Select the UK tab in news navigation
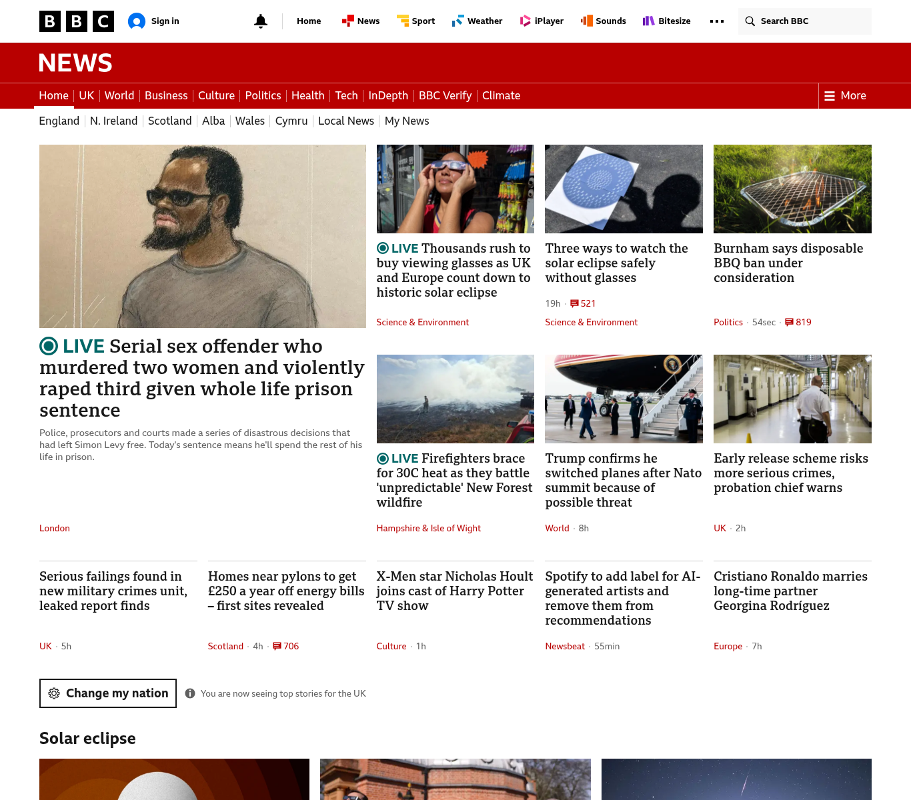The height and width of the screenshot is (800, 911). click(87, 96)
